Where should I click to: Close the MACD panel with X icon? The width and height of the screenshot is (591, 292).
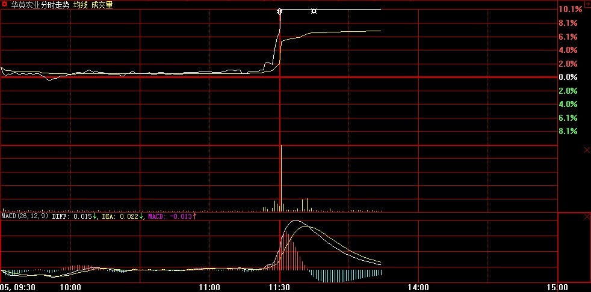pyautogui.click(x=587, y=216)
